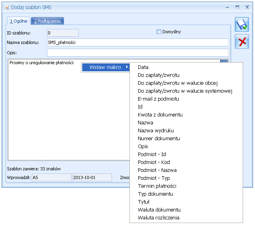Insert Numer dokumentu macro
255x225 pixels.
[186, 139]
